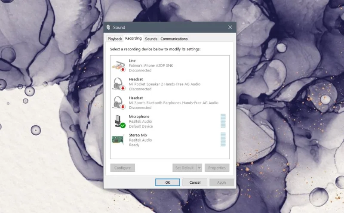Close the Sound dialog window
This screenshot has width=344, height=213.
[230, 27]
